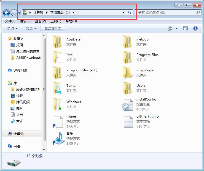
Task: Select 最近访问的位置 in the navigation pane
Action: click(28, 51)
